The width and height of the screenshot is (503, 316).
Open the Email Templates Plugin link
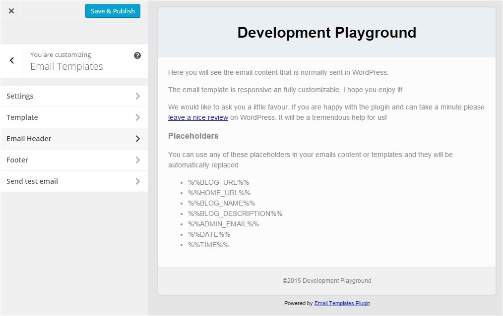tap(342, 303)
